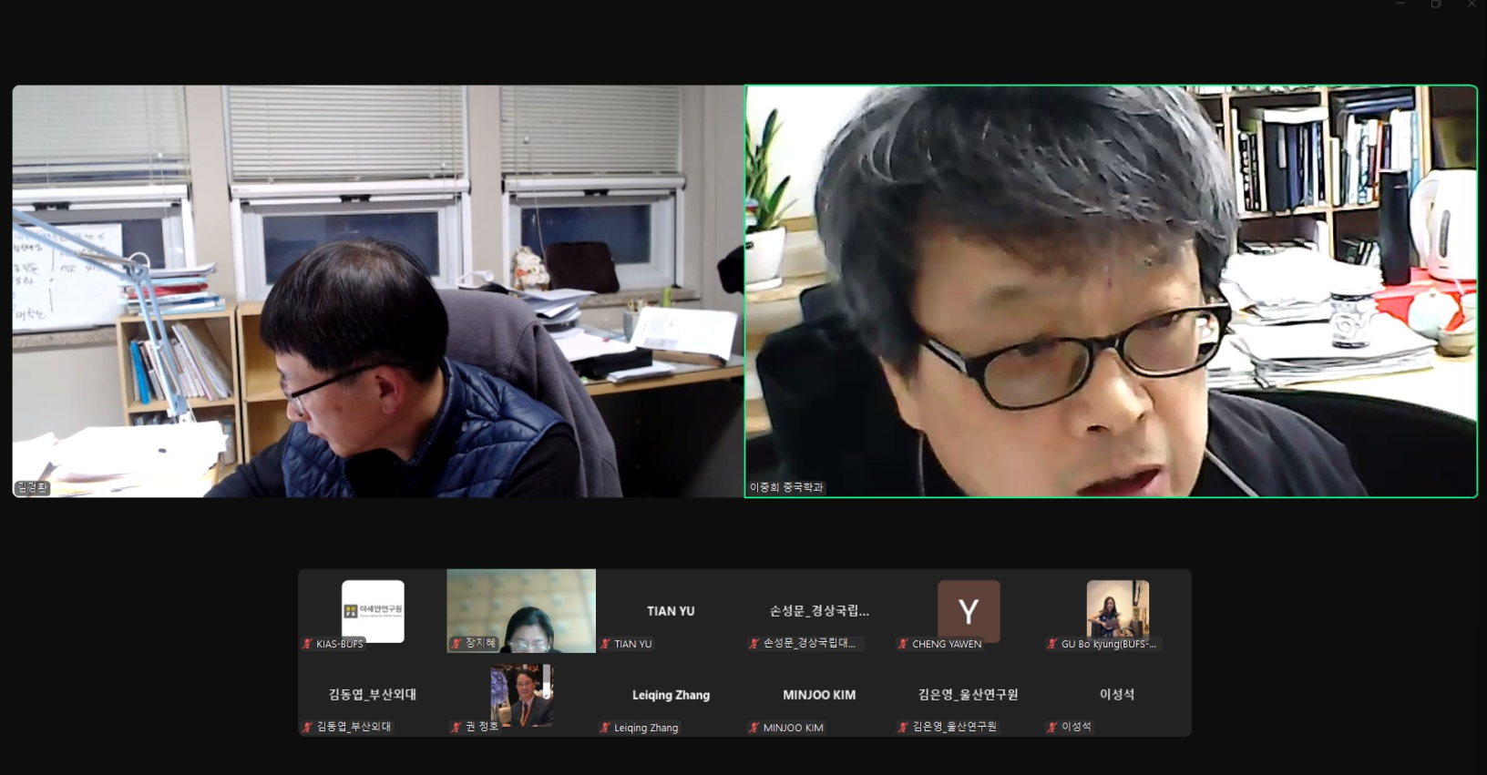
Task: Click the 이중희 중국학과 name label
Action: coord(785,488)
